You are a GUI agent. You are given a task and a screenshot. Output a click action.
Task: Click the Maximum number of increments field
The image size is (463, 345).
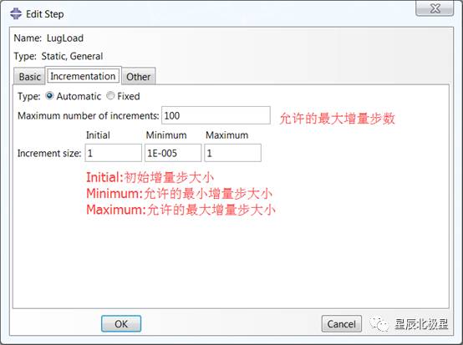click(216, 115)
